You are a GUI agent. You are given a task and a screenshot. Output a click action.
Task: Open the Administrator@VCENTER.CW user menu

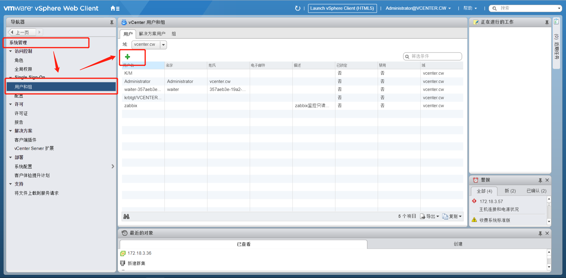point(418,8)
